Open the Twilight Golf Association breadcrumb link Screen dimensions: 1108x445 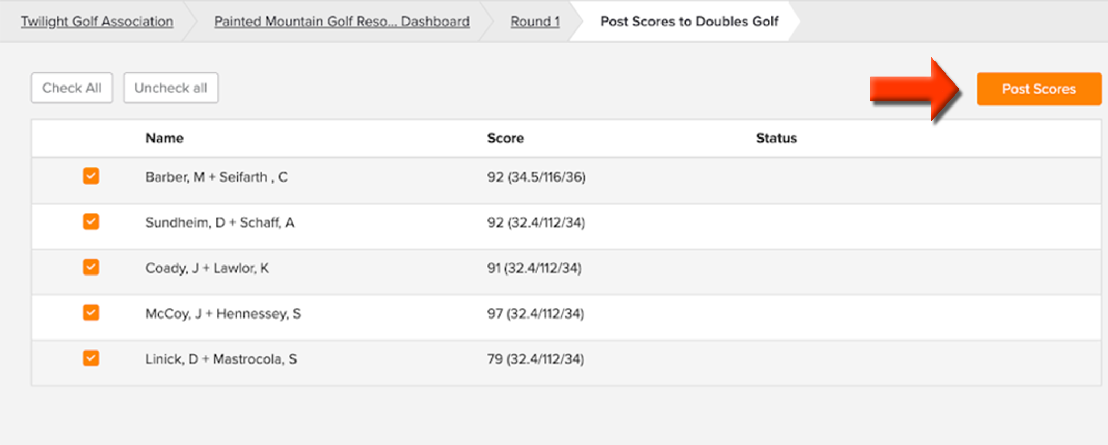pos(97,22)
